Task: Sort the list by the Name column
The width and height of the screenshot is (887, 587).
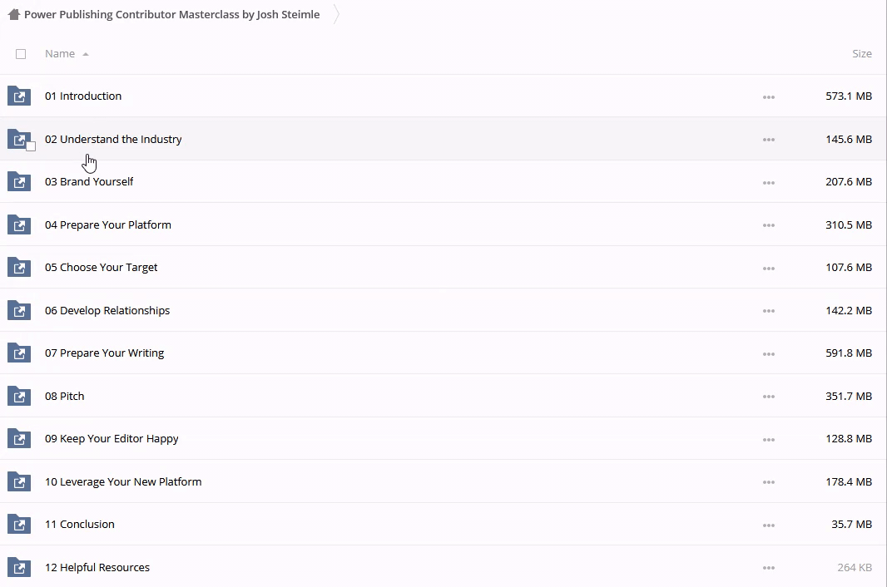Action: pos(60,54)
